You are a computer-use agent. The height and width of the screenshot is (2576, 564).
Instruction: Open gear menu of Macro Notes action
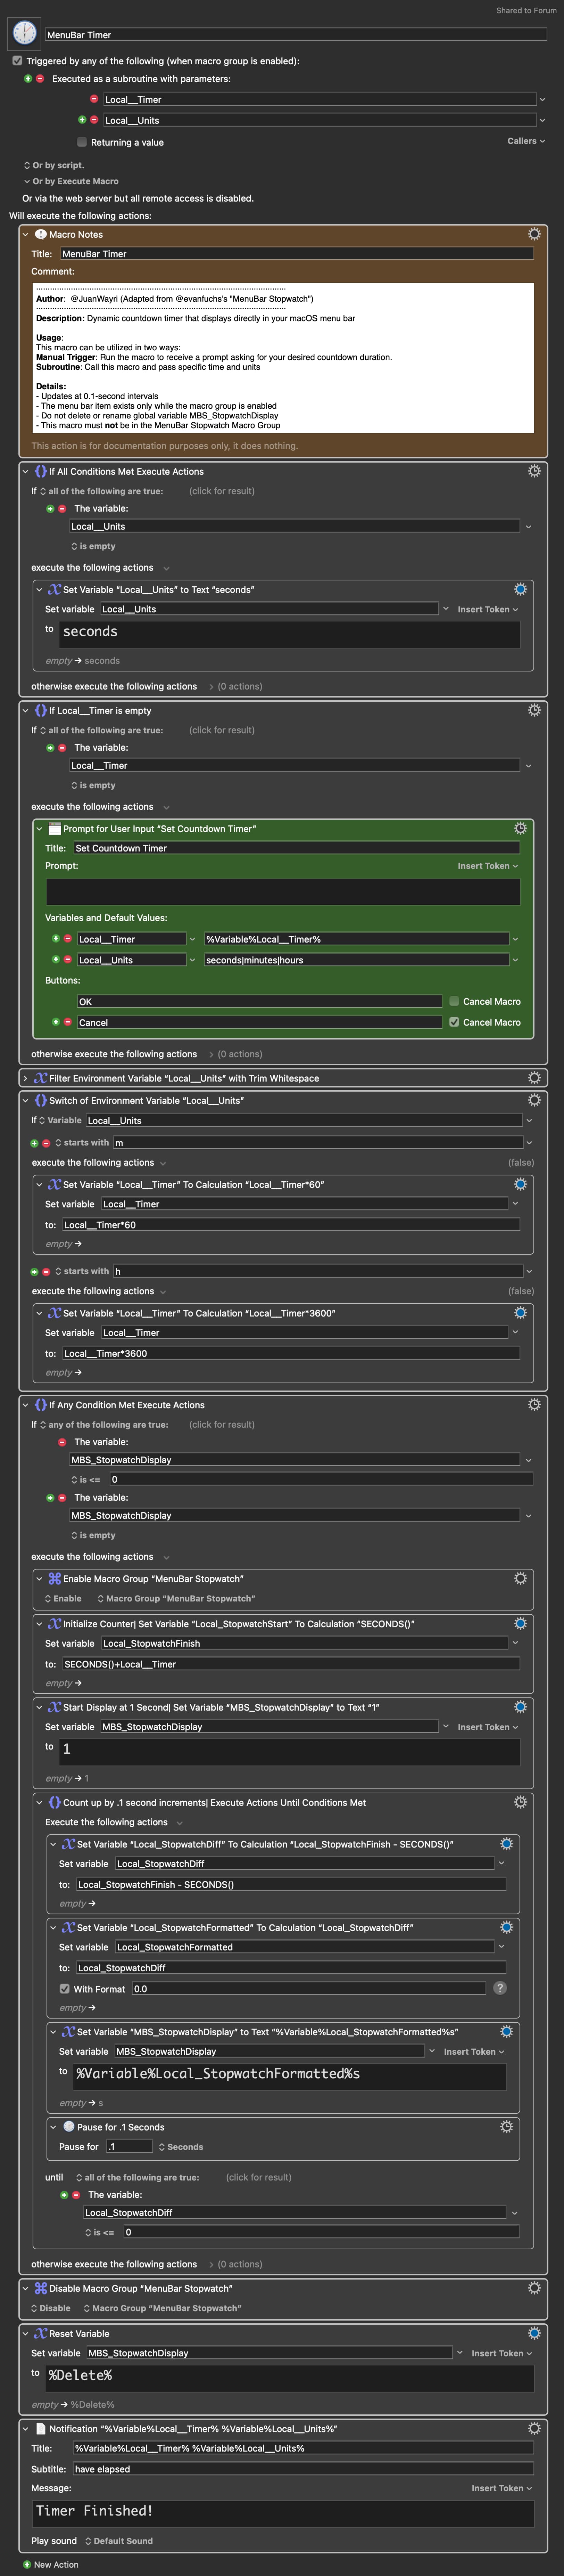(534, 234)
